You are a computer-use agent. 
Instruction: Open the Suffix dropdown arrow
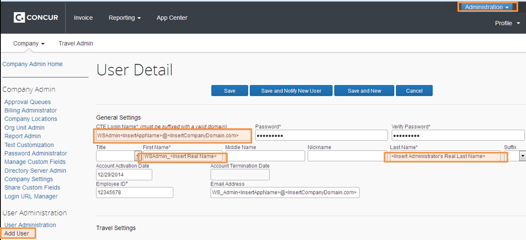(x=522, y=156)
